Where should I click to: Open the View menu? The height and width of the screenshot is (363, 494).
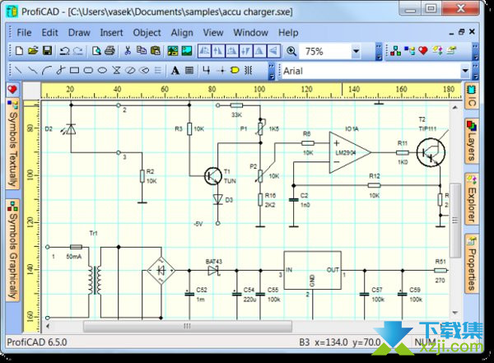[213, 32]
